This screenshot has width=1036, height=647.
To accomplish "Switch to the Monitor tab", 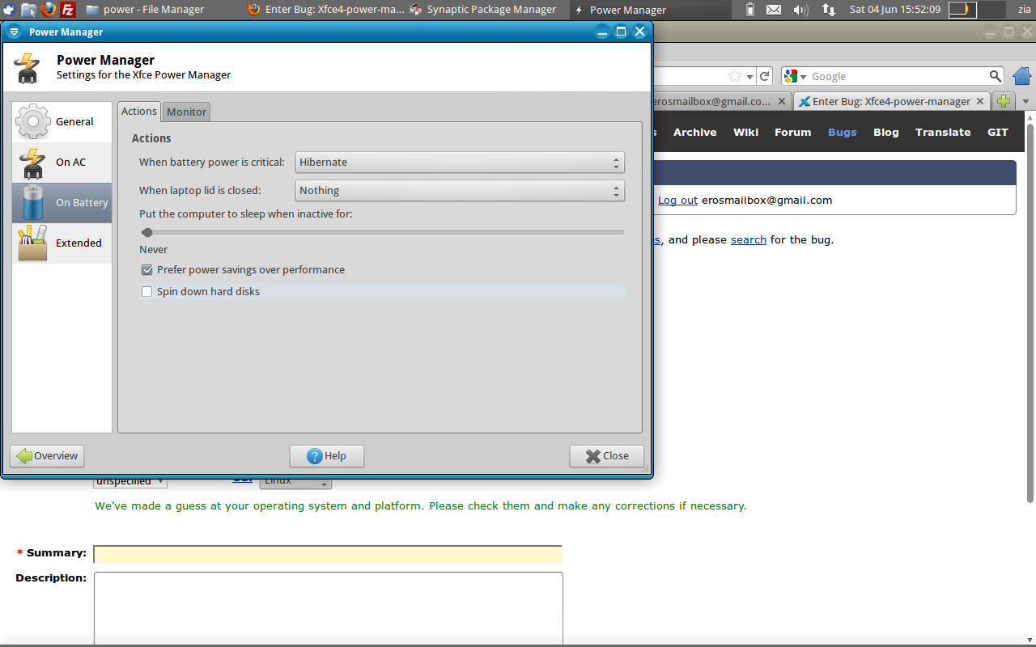I will (187, 112).
